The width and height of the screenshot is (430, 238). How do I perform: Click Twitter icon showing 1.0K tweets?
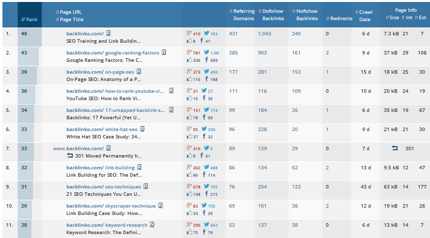(206, 52)
